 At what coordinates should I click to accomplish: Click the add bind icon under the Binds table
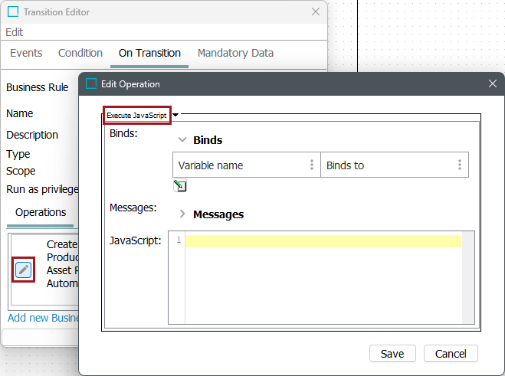coord(180,186)
